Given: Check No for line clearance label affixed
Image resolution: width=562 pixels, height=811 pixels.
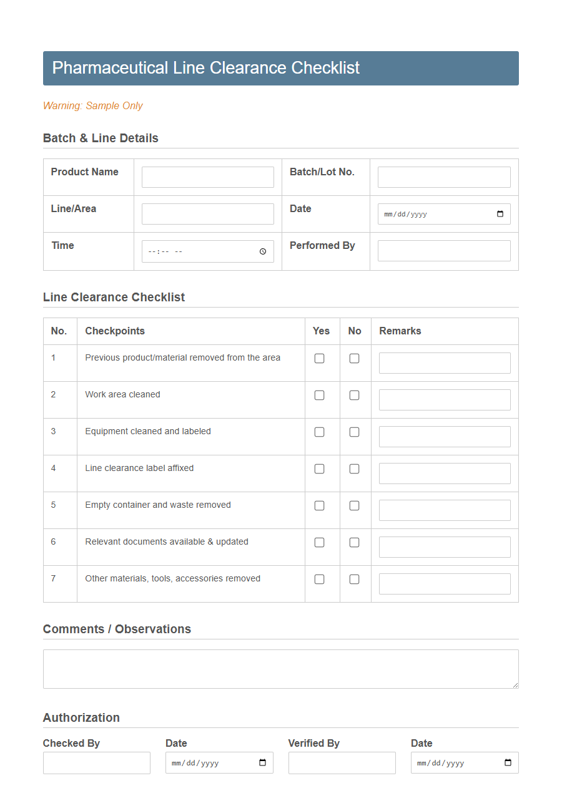Looking at the screenshot, I should pos(354,469).
